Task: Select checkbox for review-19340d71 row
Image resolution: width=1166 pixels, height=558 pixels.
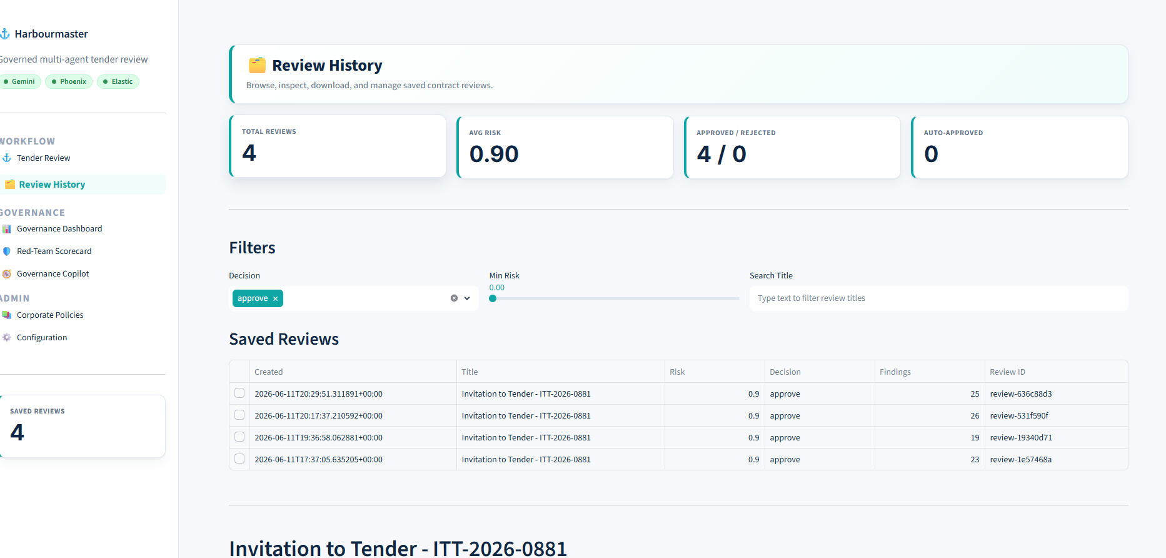Action: [x=239, y=437]
